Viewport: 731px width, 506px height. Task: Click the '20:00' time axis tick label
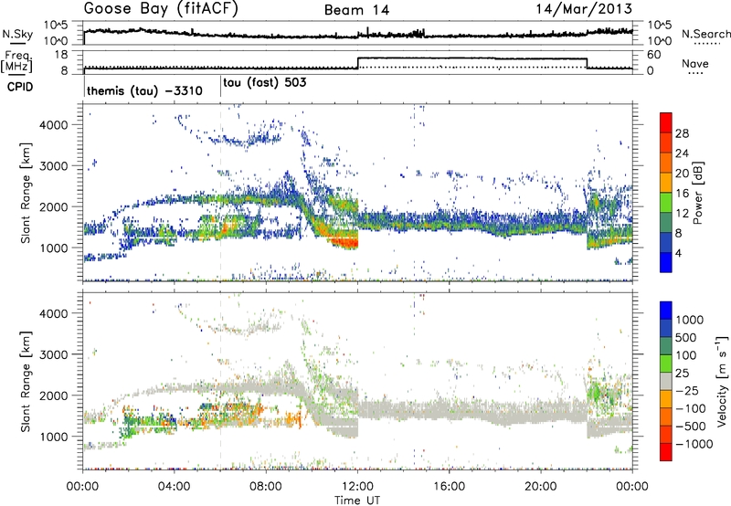[x=541, y=487]
